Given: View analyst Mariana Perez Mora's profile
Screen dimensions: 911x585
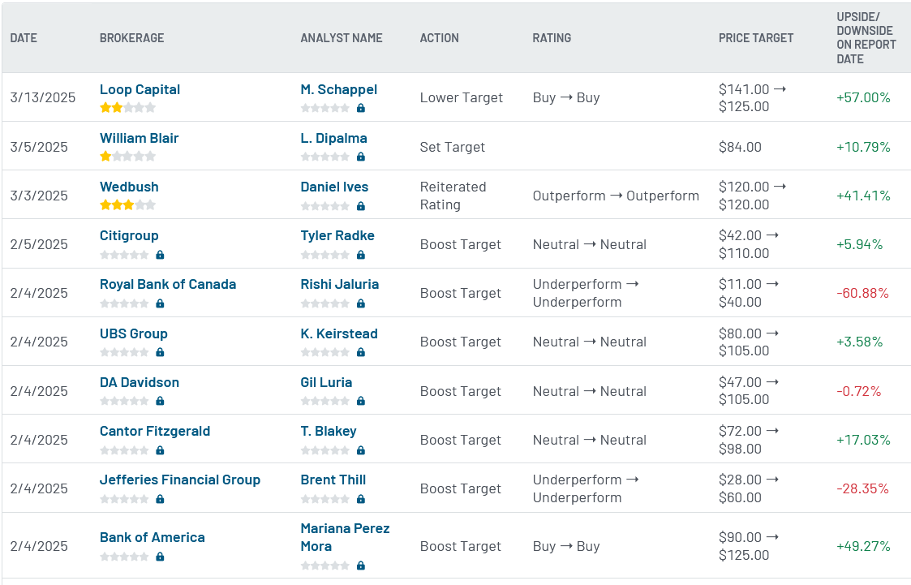Looking at the screenshot, I should 345,537.
